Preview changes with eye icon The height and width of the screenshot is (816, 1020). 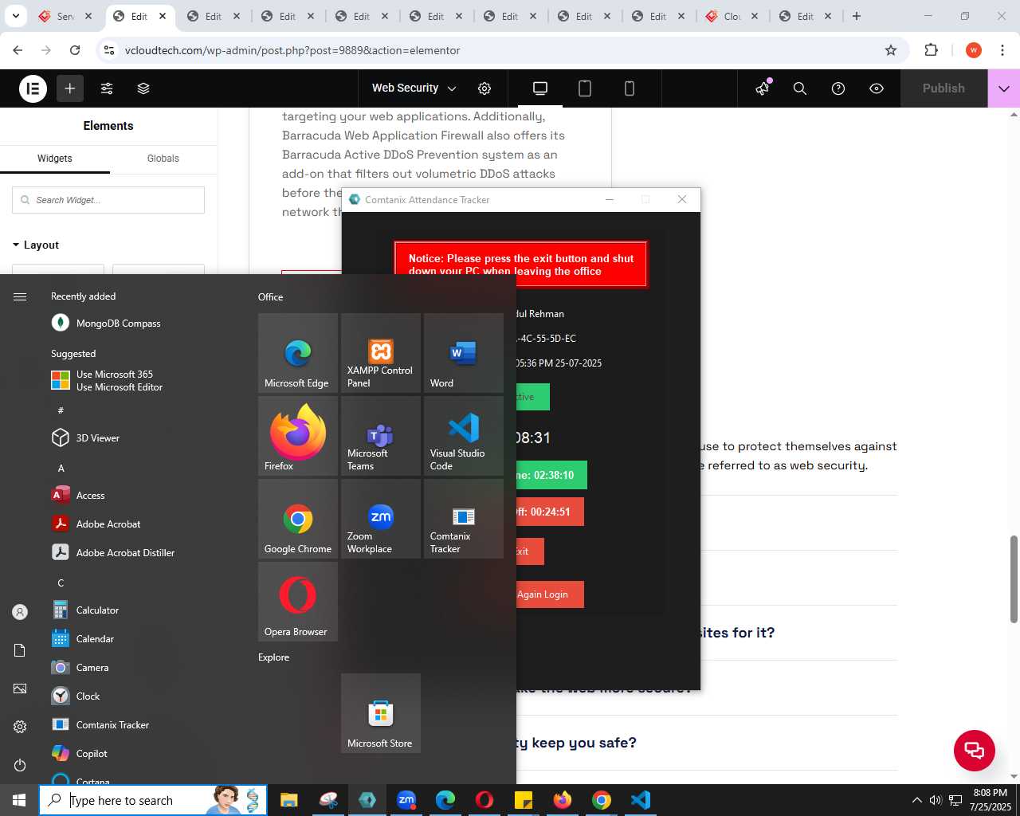[x=877, y=88]
